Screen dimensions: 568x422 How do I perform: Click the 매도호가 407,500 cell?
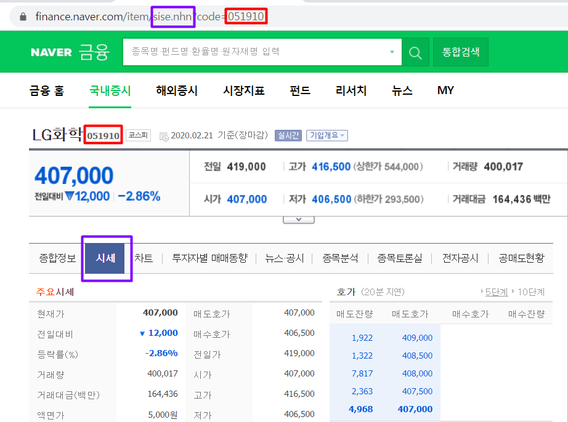click(x=417, y=391)
